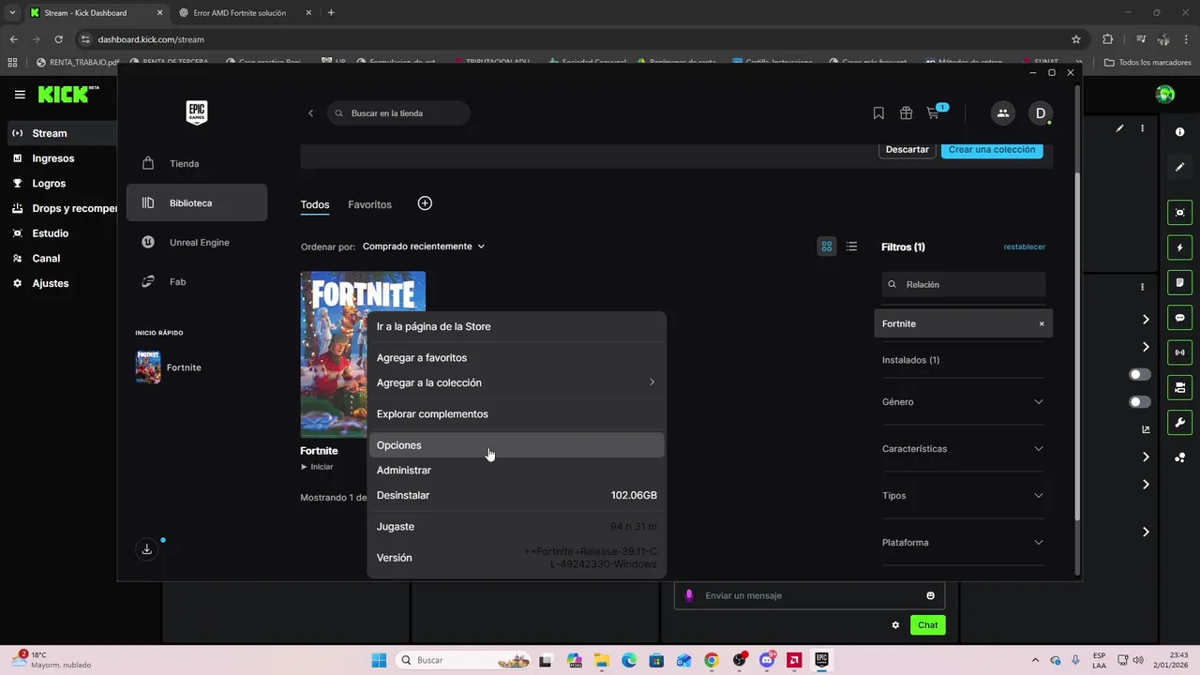
Task: Select Ir a la página de la Store
Action: point(517,326)
